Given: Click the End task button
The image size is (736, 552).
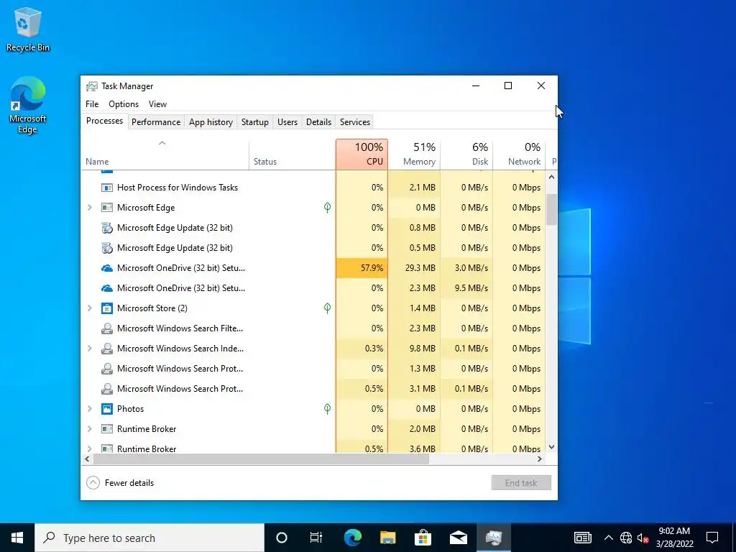Looking at the screenshot, I should pyautogui.click(x=521, y=483).
